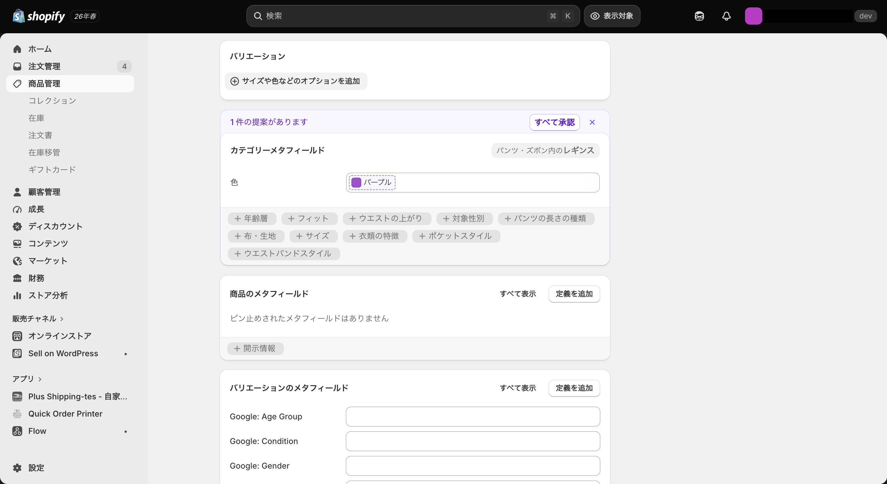The width and height of the screenshot is (887, 484).
Task: Click the plus-circle icon for adding options
Action: (234, 81)
